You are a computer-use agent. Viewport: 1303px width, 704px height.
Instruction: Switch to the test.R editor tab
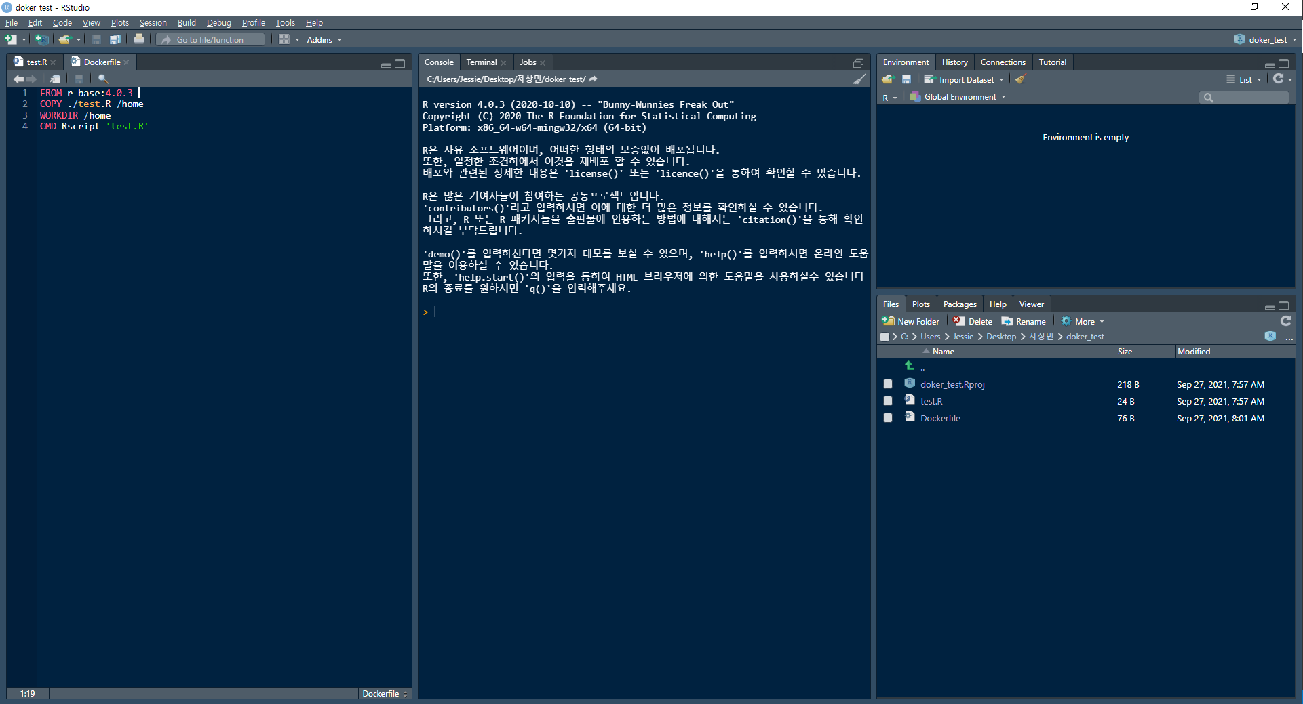pyautogui.click(x=37, y=62)
